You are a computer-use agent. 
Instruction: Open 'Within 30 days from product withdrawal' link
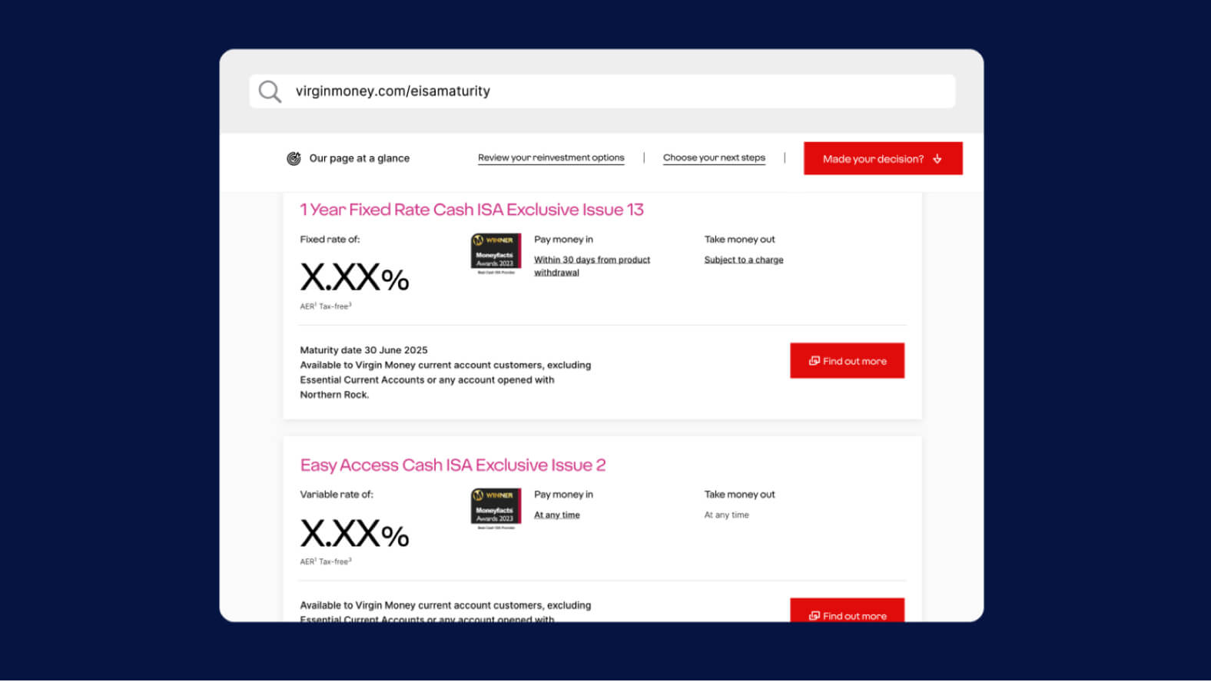click(x=592, y=266)
